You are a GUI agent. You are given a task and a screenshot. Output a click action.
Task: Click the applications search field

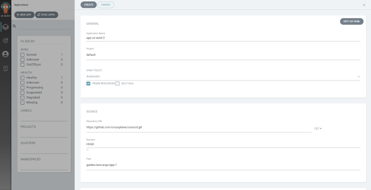click(44, 26)
